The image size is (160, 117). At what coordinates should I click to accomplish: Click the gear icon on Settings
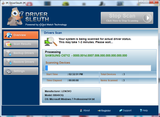[9, 71]
